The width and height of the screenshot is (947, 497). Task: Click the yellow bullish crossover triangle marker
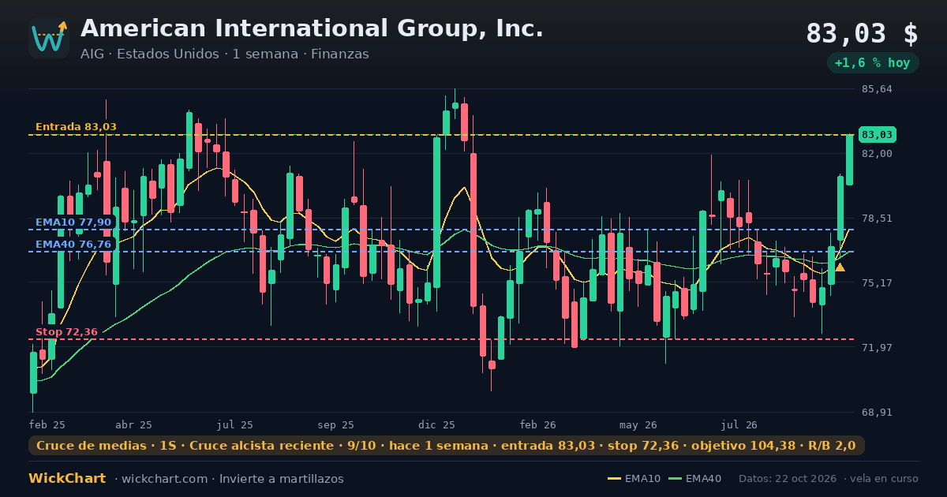pyautogui.click(x=840, y=267)
